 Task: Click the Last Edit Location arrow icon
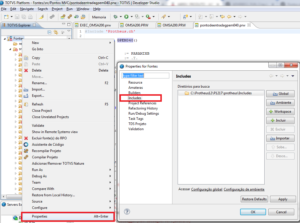coord(222,17)
